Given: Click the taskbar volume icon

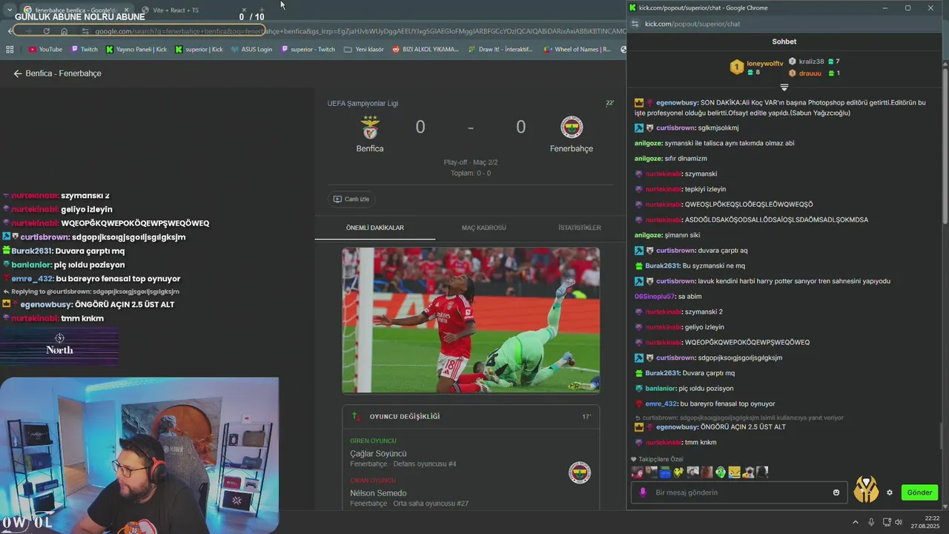Looking at the screenshot, I should [x=899, y=522].
